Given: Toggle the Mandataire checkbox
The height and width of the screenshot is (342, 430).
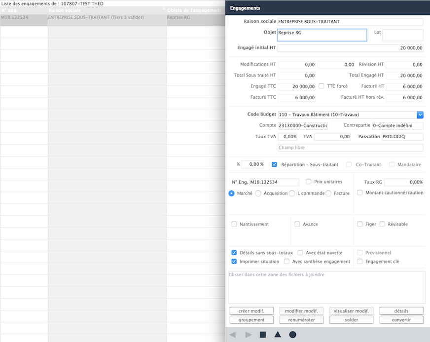Looking at the screenshot, I should click(392, 164).
